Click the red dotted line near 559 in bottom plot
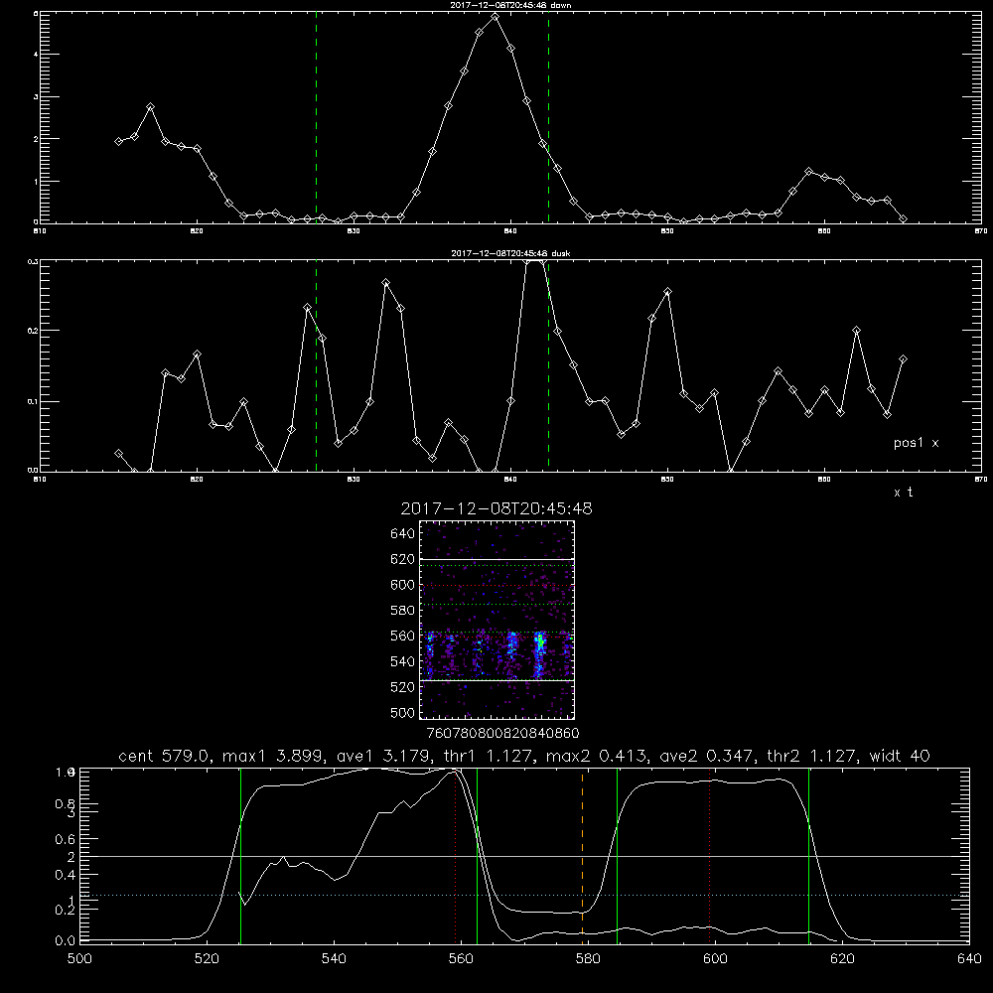 click(456, 855)
